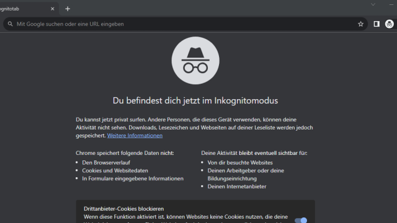Close the Inkognitotab tab
The image size is (397, 223).
click(x=52, y=9)
